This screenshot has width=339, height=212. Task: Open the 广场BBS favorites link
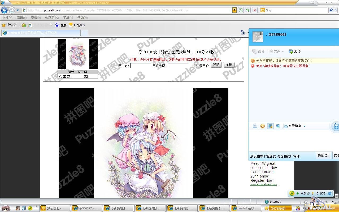[77, 25]
